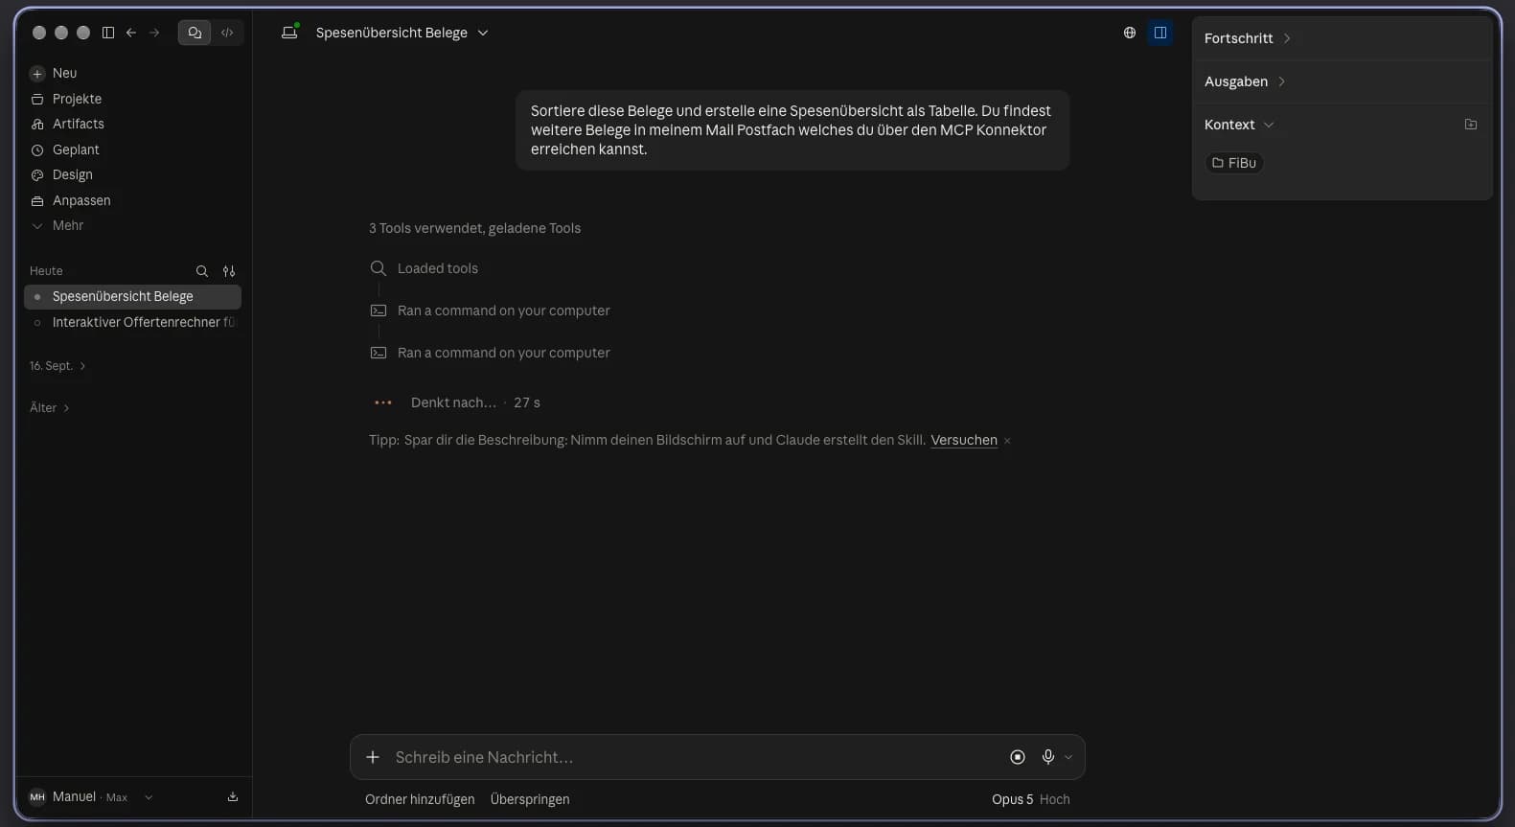
Task: Toggle the right side panel icon
Action: tap(1160, 33)
